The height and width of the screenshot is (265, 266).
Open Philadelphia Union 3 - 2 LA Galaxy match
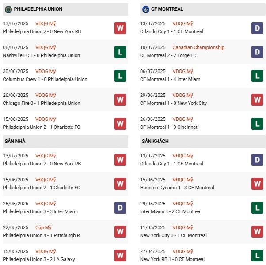[39, 259]
